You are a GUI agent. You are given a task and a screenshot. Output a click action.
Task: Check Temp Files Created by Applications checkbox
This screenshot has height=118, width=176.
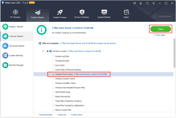53,105
